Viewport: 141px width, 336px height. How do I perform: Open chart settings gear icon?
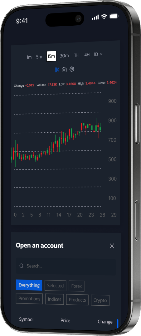(72, 69)
